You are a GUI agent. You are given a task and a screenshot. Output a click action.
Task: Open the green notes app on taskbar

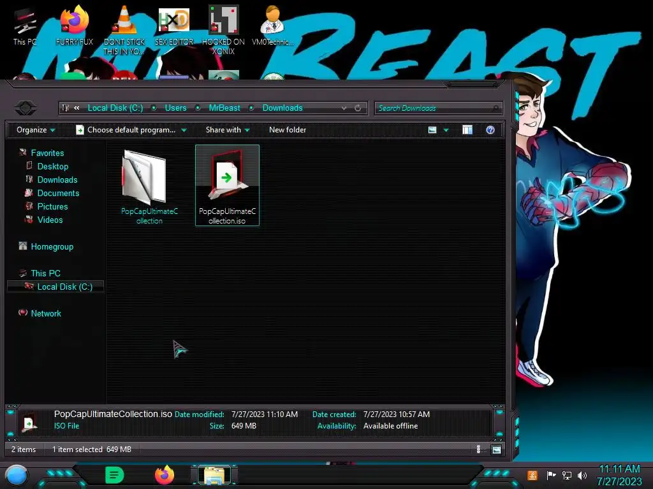coord(114,475)
